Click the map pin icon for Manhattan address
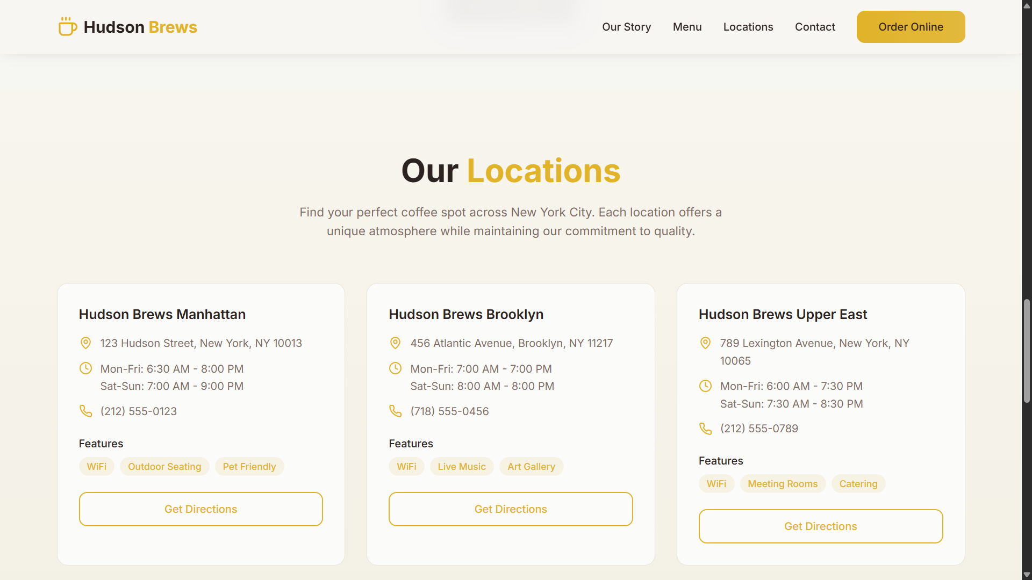The image size is (1032, 580). (x=85, y=343)
